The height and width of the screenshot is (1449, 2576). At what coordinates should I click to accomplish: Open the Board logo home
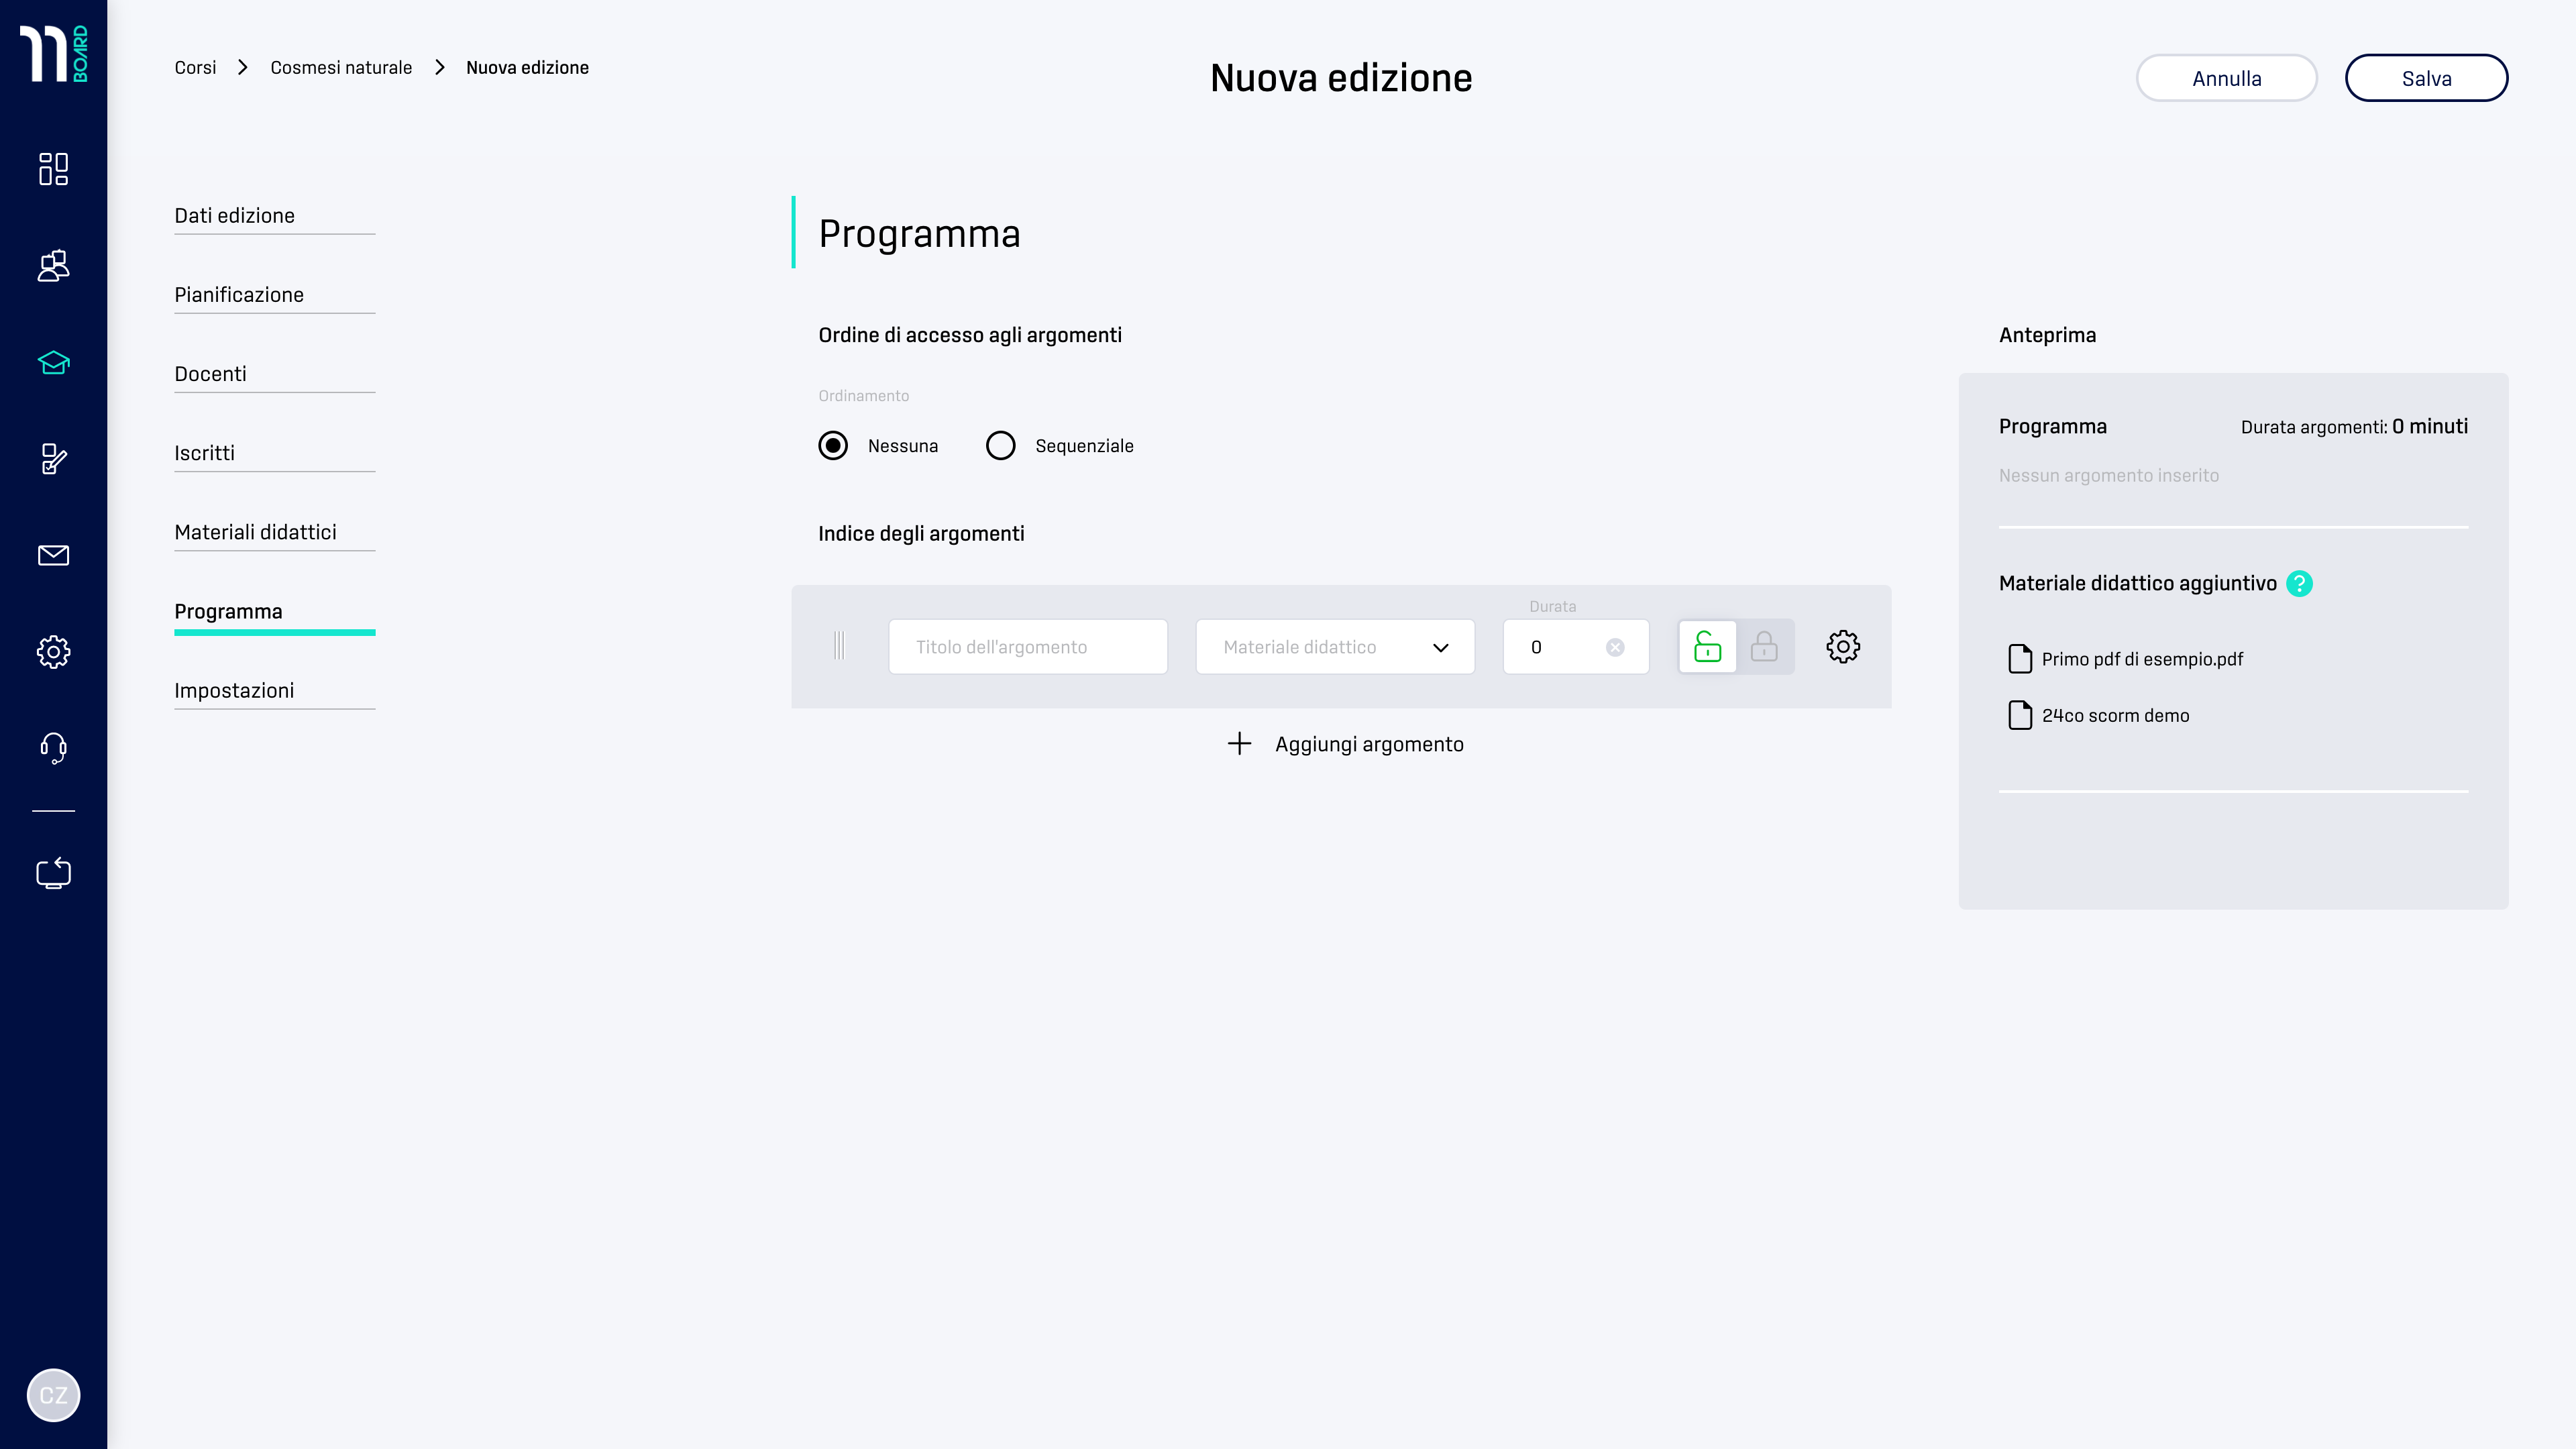54,54
